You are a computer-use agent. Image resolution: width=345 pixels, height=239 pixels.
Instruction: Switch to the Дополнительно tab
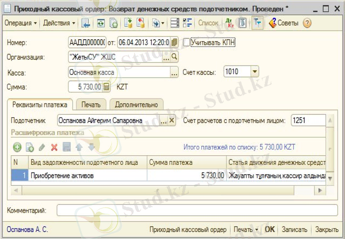136,104
